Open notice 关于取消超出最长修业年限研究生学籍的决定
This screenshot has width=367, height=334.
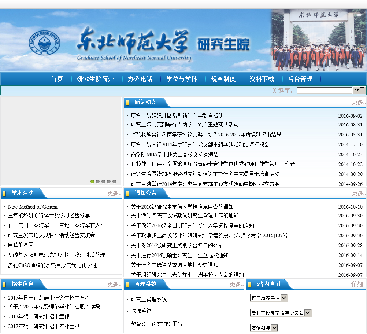pos(209,235)
